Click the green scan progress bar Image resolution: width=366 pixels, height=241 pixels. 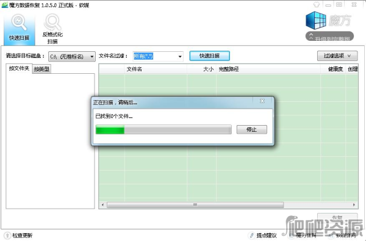tap(163, 129)
